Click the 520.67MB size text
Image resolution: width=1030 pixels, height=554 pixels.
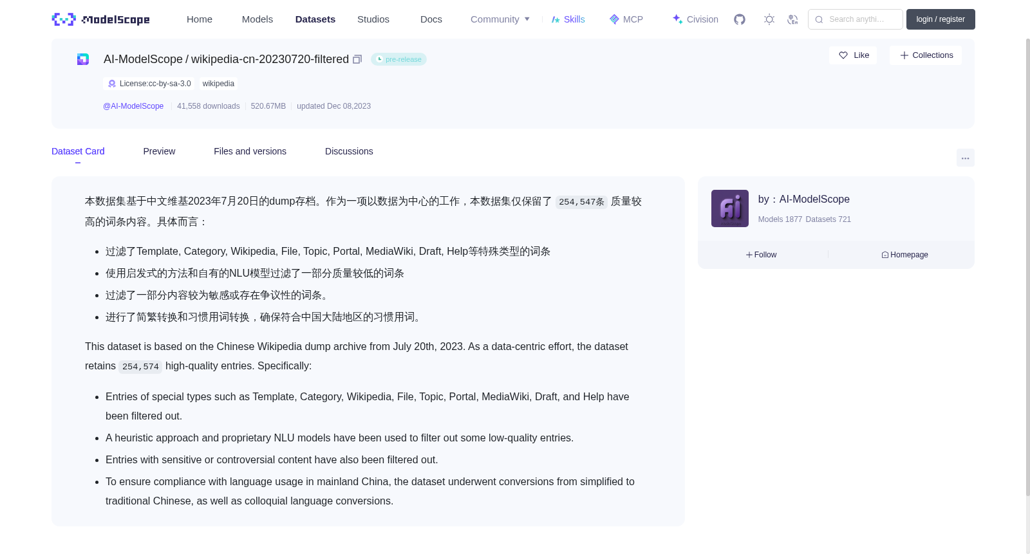[x=268, y=106]
